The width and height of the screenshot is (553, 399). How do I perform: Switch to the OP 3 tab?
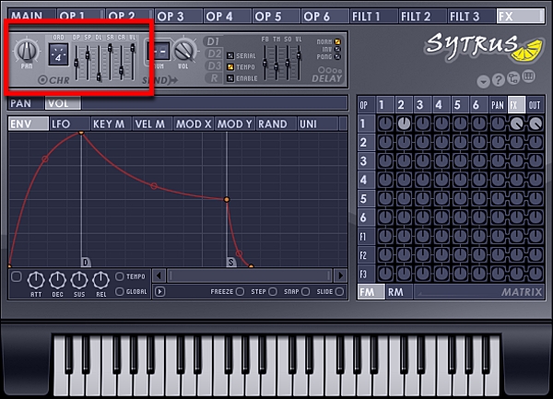178,17
